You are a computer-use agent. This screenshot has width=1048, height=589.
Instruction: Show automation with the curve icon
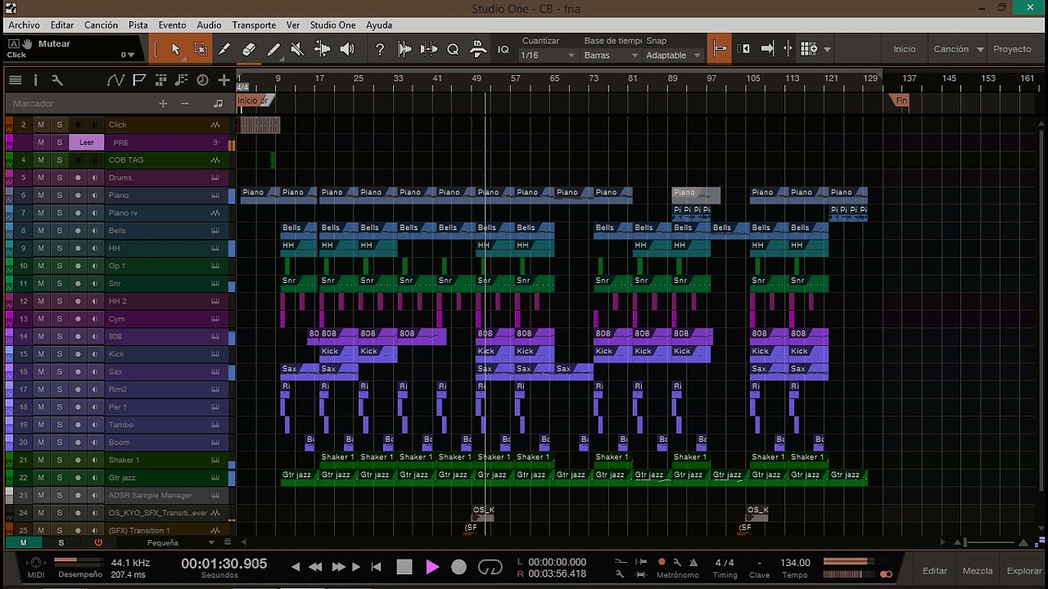(x=115, y=79)
